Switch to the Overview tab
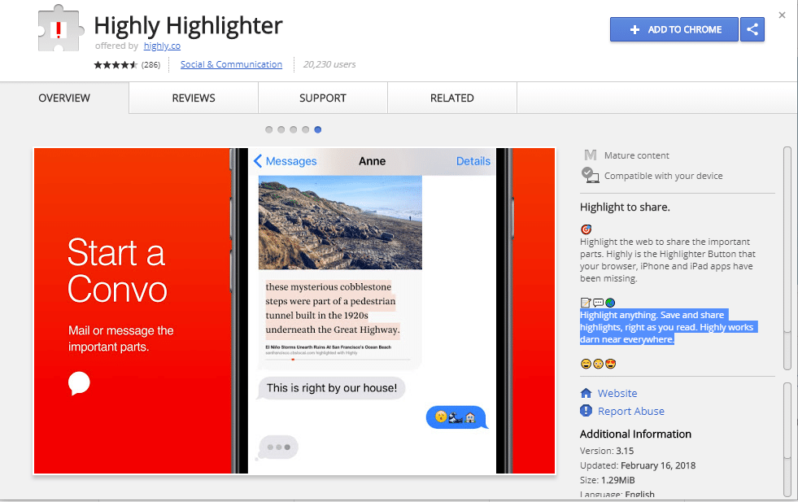798x502 pixels. 64,98
